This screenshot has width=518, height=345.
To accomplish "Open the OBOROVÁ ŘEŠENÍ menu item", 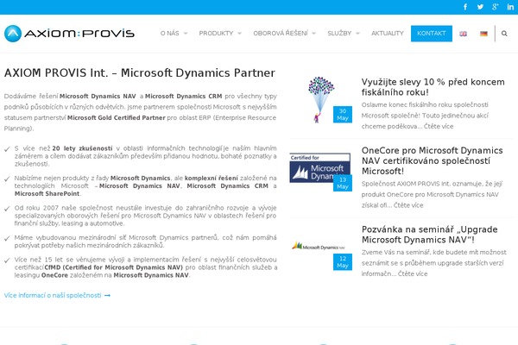I will (x=281, y=34).
